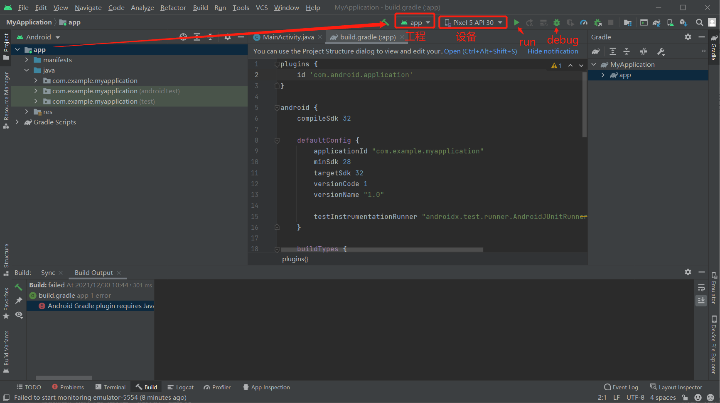
Task: Go to next highlighted error arrow
Action: click(x=581, y=66)
